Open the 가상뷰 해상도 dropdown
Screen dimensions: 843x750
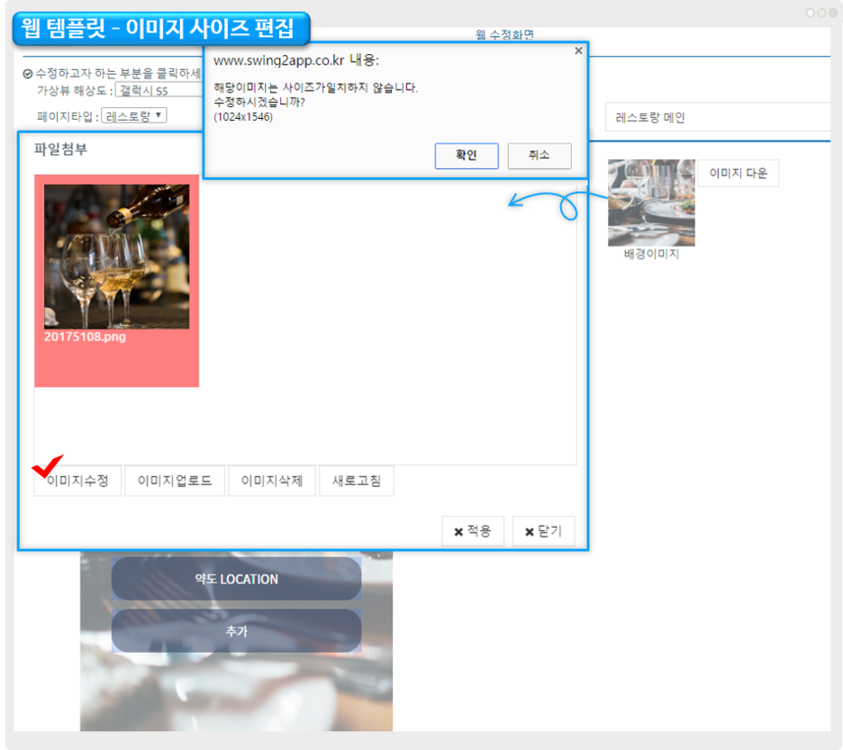pos(158,90)
